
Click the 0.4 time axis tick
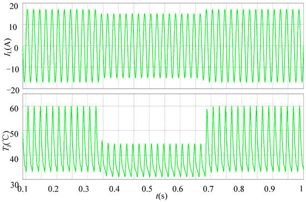pos(115,189)
